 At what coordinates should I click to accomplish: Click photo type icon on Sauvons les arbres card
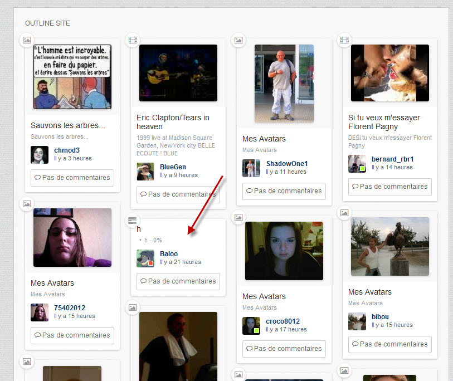[26, 40]
